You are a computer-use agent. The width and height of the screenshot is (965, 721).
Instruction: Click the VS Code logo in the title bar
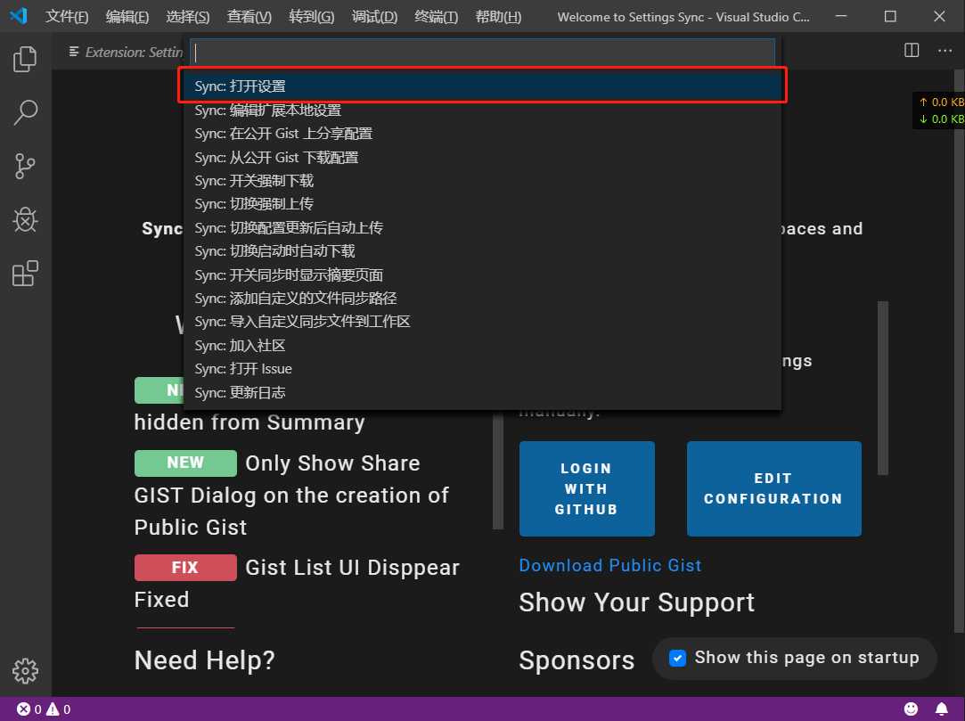point(19,16)
